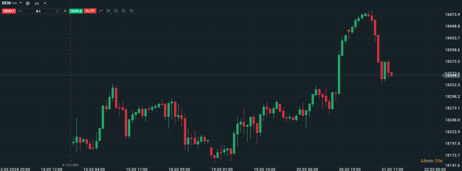Click the 18473.9 price axis label
This screenshot has height=171, width=462.
pyautogui.click(x=452, y=15)
